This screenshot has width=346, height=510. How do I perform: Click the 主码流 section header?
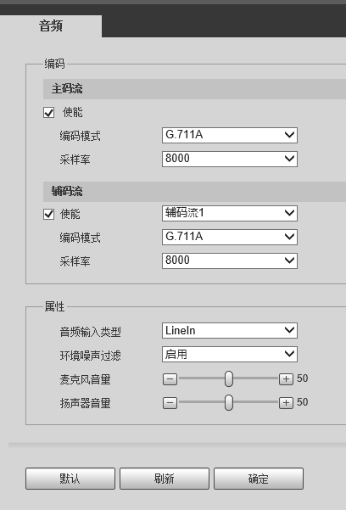(x=194, y=89)
